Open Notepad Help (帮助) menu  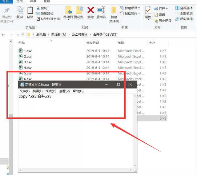point(78,91)
